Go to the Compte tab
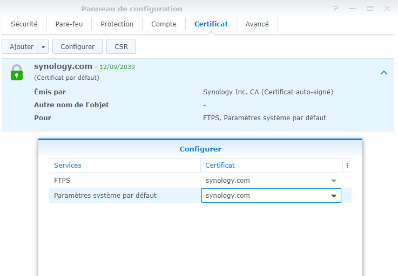Viewport: 398px width, 276px height. click(164, 24)
